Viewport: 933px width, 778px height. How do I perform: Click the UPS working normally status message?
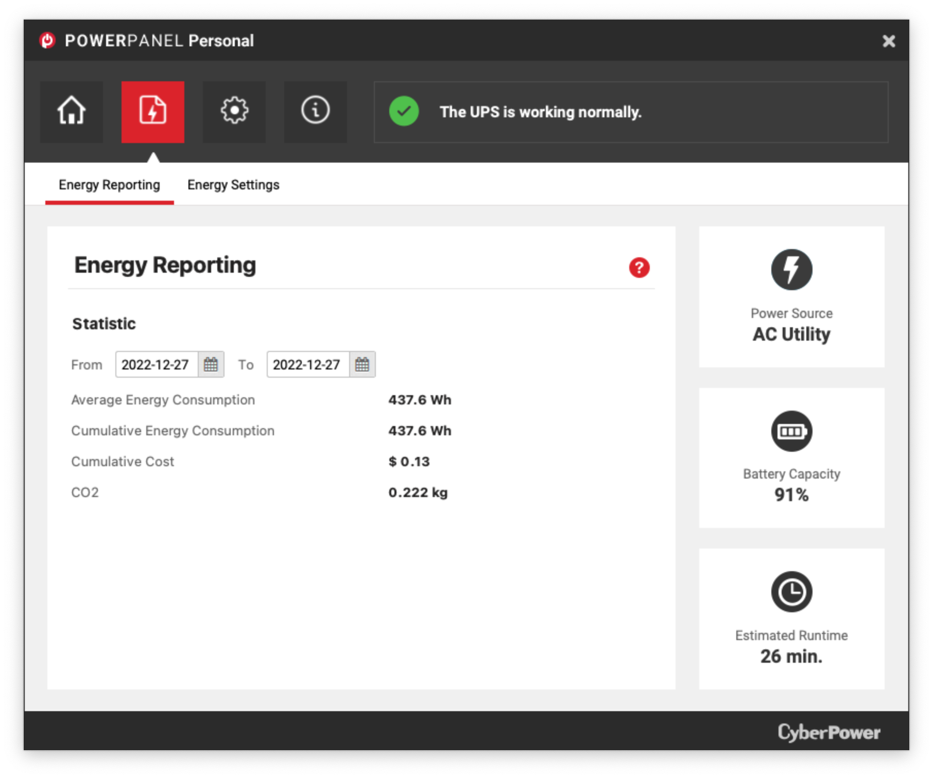(540, 112)
